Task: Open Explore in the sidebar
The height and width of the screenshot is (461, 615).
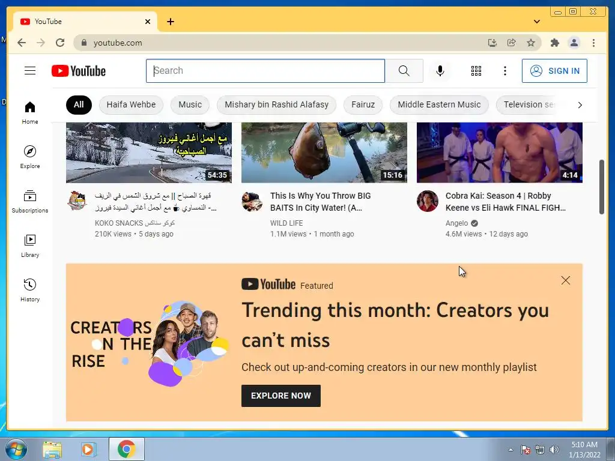Action: coord(30,157)
